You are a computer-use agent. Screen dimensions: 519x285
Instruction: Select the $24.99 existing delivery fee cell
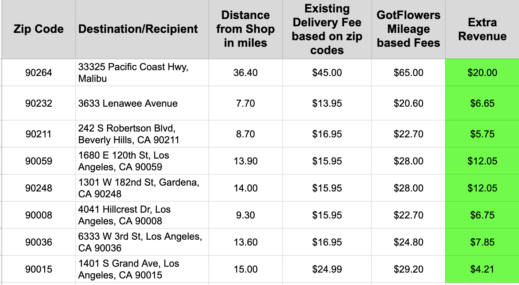[327, 269]
